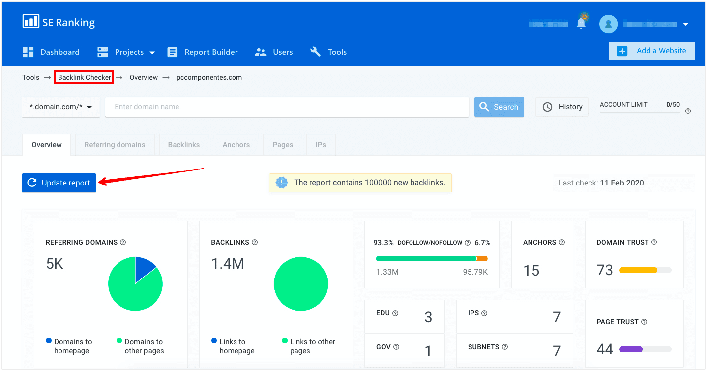Click the 1.33M dofollow count

pyautogui.click(x=387, y=272)
